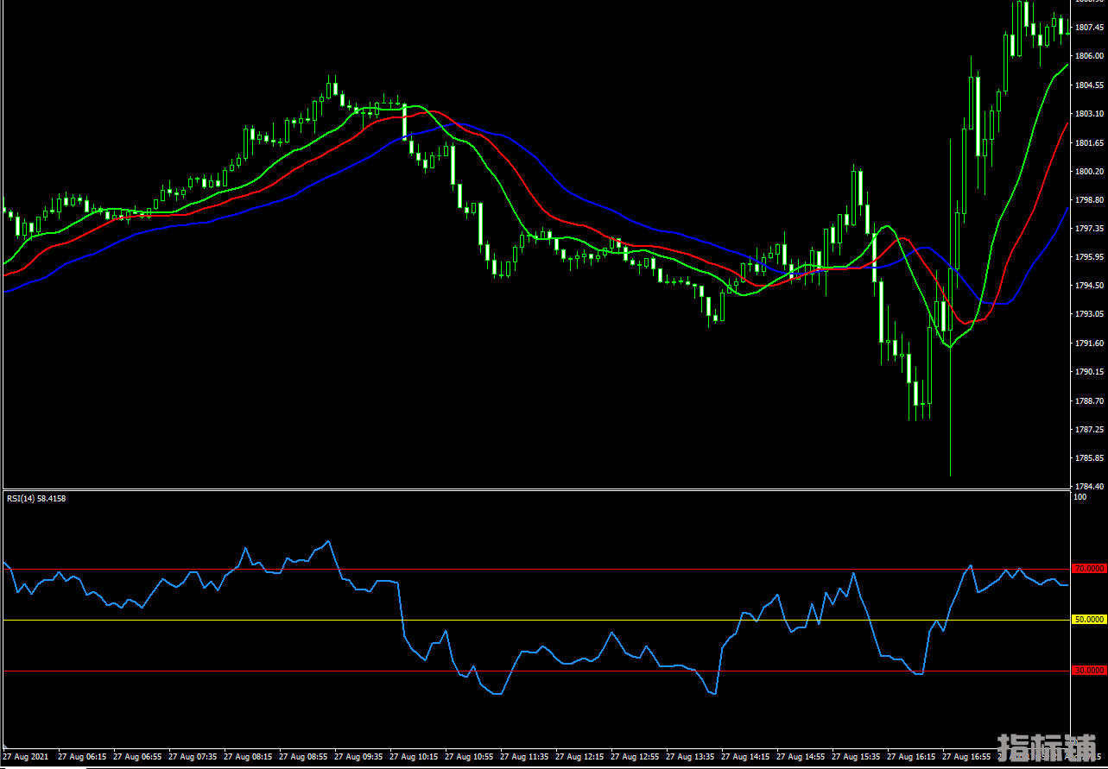The height and width of the screenshot is (769, 1108).
Task: Click price 1794.50 on the price axis
Action: coord(1090,286)
